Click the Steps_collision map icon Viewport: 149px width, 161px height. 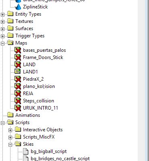pos(18,101)
